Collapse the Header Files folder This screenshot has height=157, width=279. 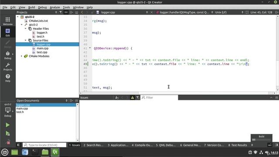point(25,28)
